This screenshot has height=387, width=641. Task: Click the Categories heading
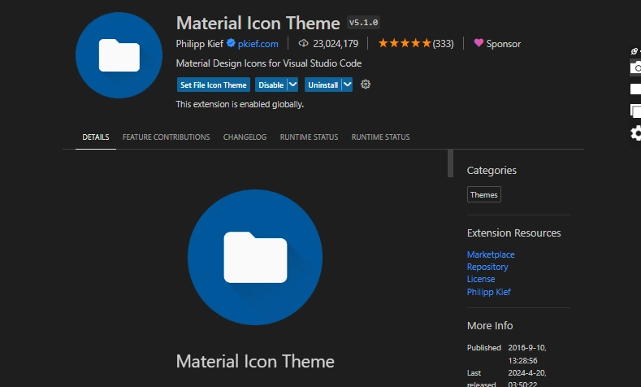(492, 170)
